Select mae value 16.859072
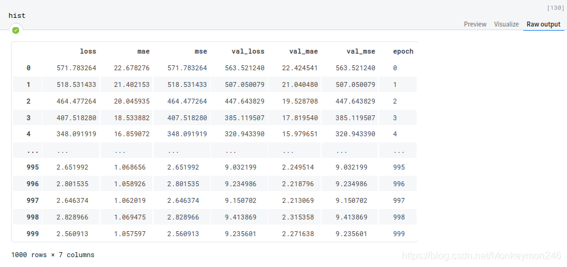The height and width of the screenshot is (267, 567). (x=132, y=134)
